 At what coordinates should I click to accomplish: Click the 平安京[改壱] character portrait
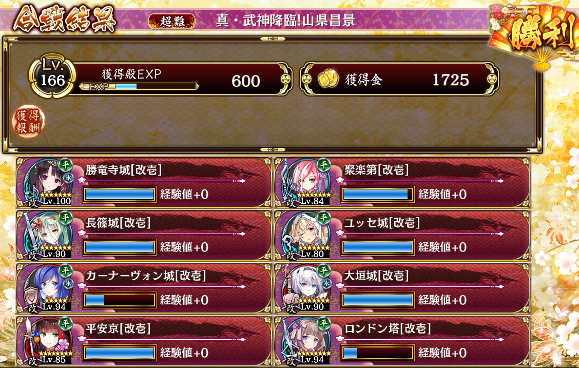49,340
